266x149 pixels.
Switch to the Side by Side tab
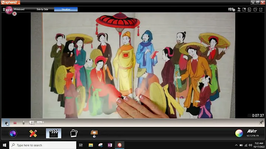(42, 9)
